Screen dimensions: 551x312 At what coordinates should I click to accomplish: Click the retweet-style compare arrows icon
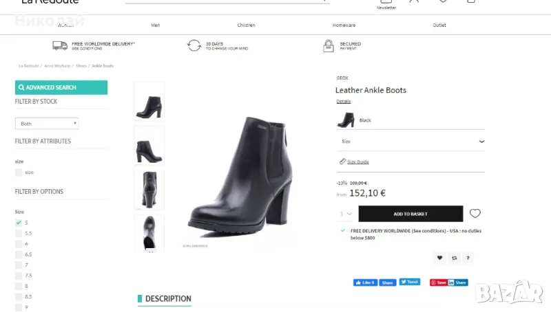click(x=454, y=258)
